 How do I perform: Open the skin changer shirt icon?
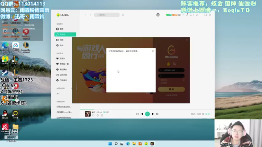187,15
